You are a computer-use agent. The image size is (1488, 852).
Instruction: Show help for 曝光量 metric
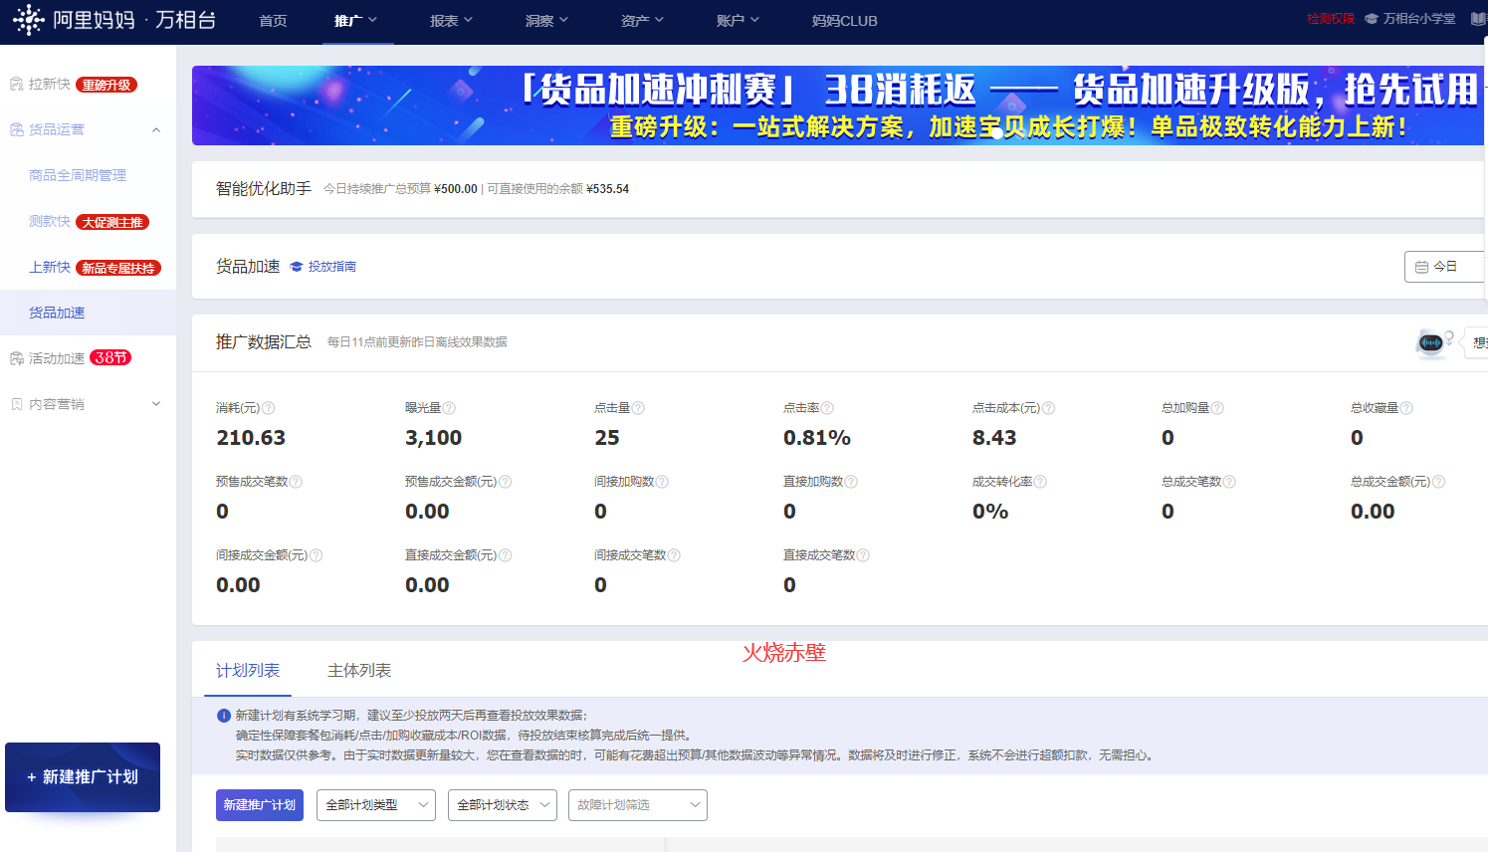(449, 408)
